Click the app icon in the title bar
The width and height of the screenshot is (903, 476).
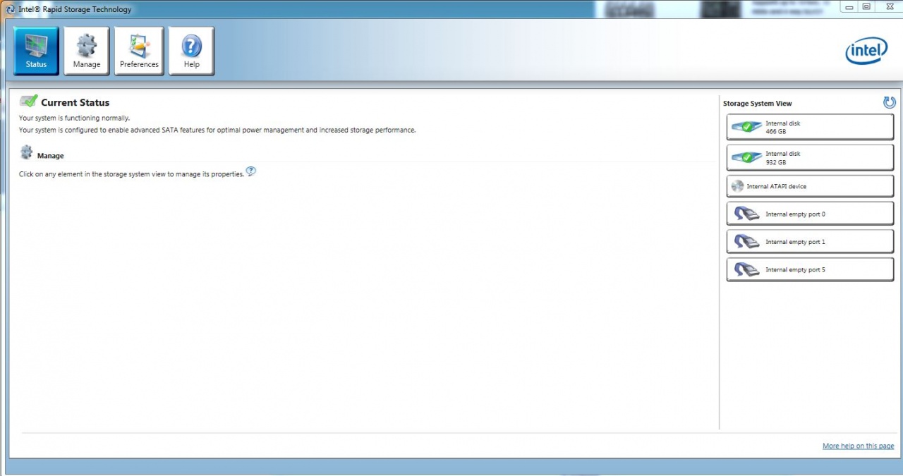point(10,9)
